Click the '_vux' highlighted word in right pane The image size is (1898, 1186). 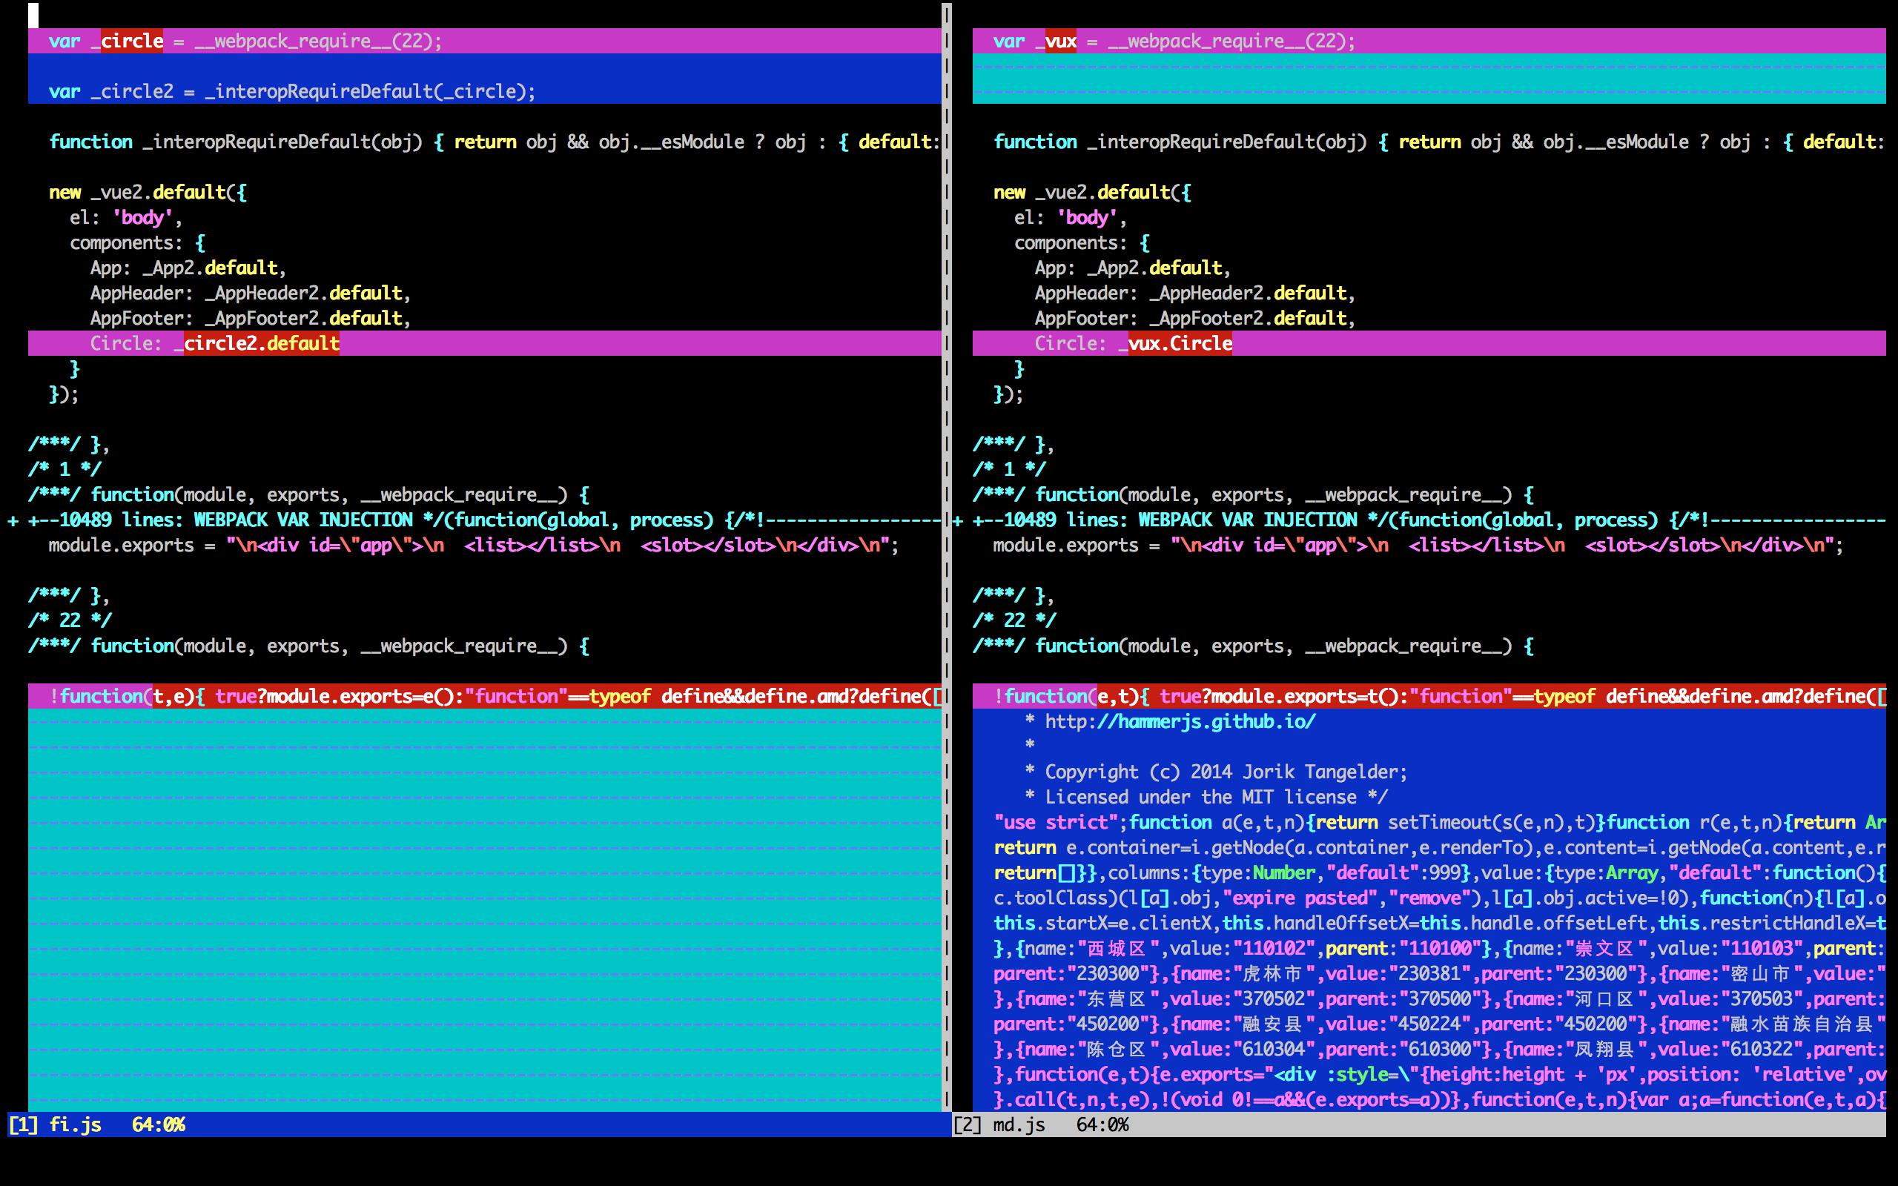[1056, 41]
